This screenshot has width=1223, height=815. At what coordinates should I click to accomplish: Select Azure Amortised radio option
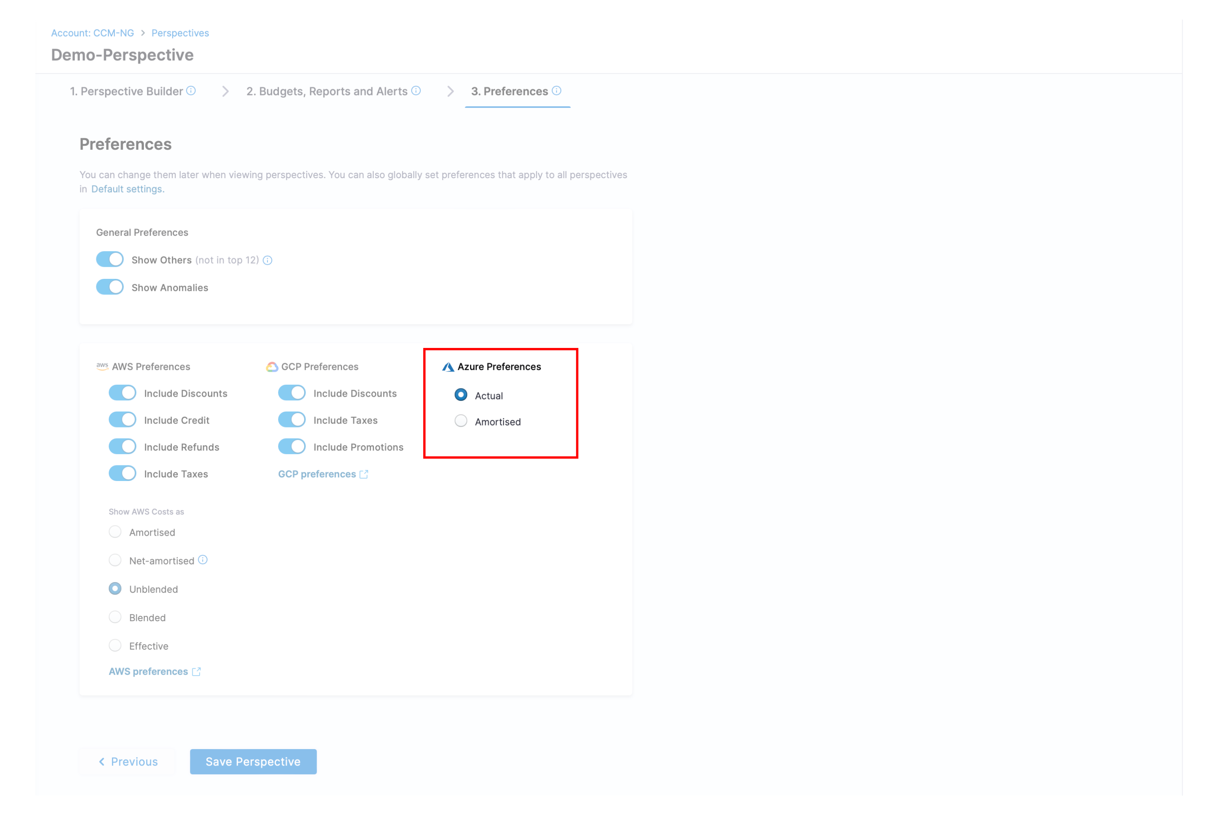coord(461,421)
